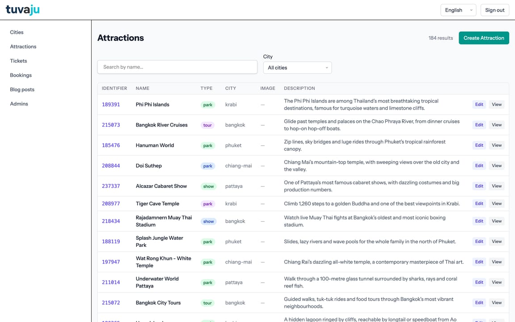Open identifier link 218434
Viewport: 515px width, 322px height.
(x=111, y=221)
